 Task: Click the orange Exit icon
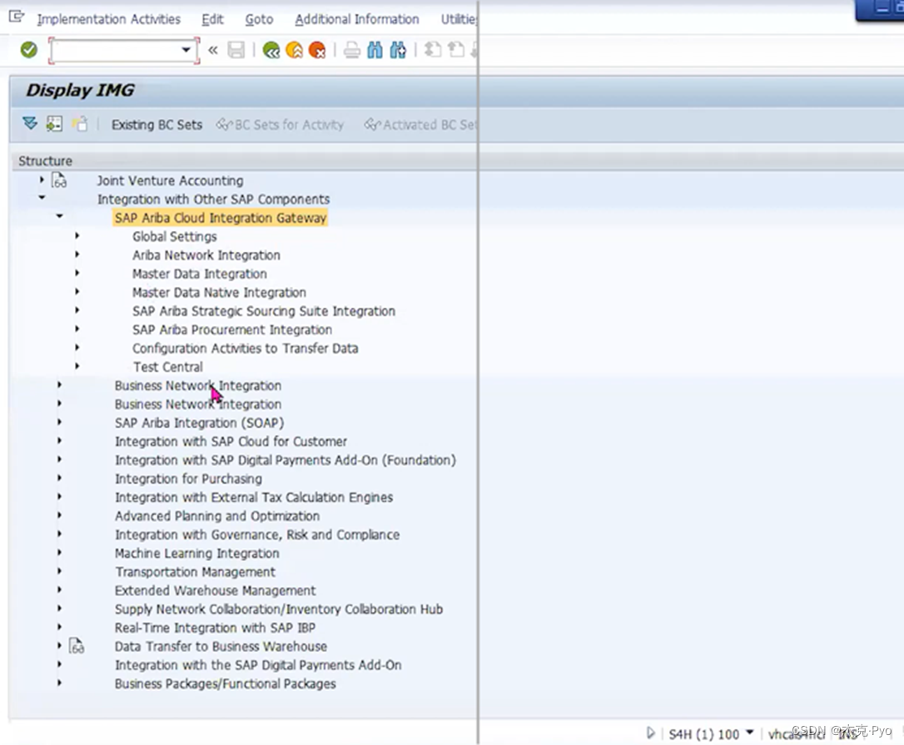294,50
